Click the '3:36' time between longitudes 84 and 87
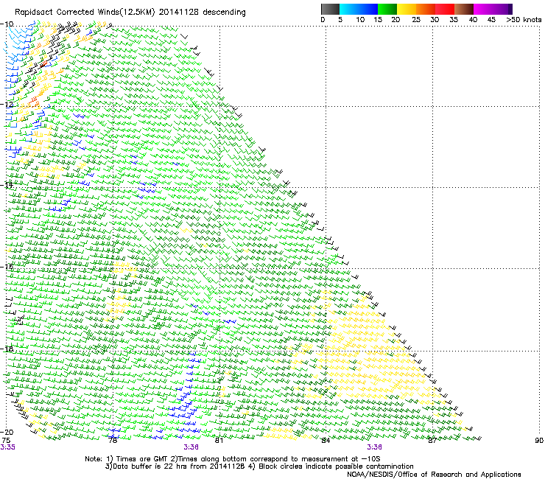The image size is (545, 479). pyautogui.click(x=374, y=447)
